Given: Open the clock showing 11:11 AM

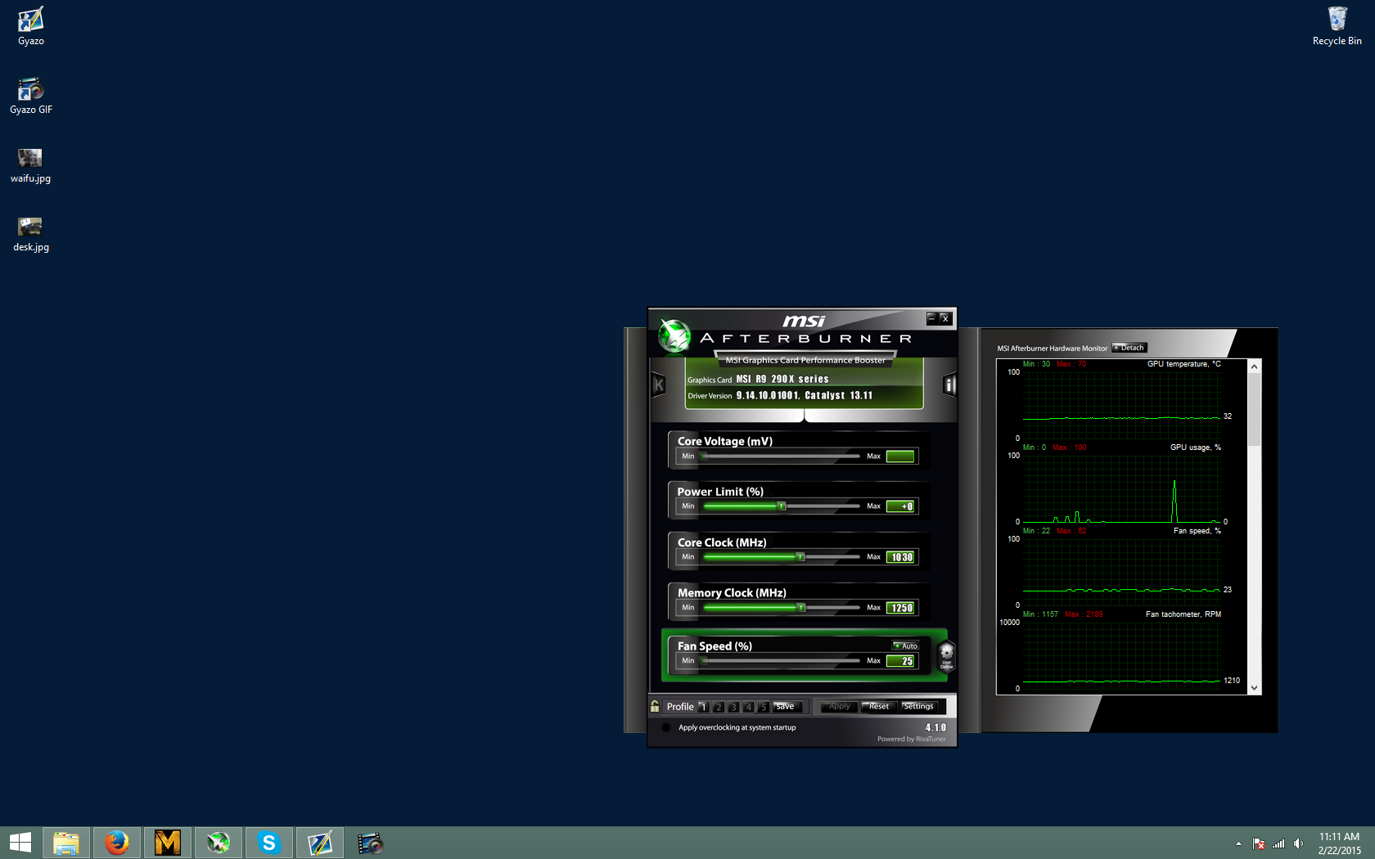Looking at the screenshot, I should point(1339,843).
